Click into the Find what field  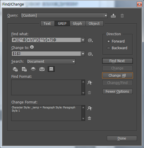(x=46, y=40)
